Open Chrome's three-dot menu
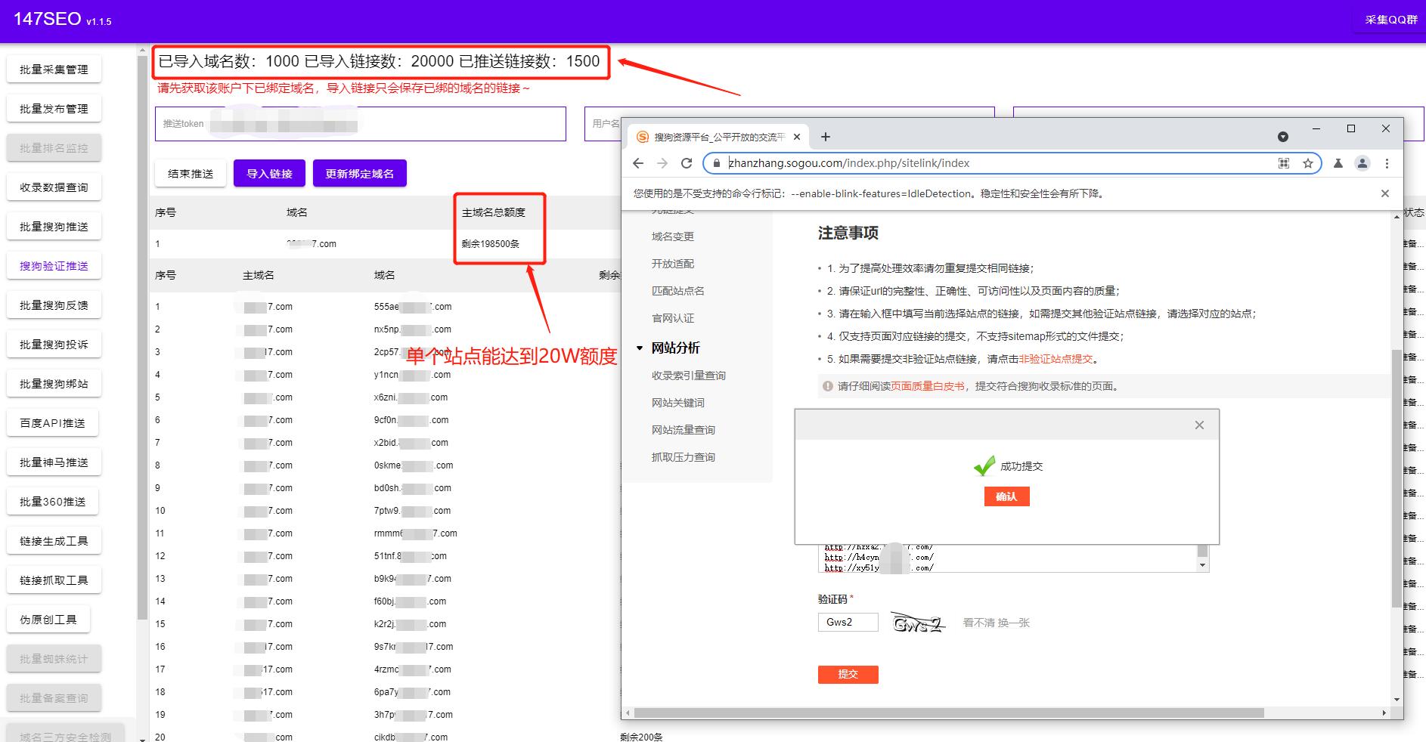The height and width of the screenshot is (742, 1426). (x=1387, y=162)
